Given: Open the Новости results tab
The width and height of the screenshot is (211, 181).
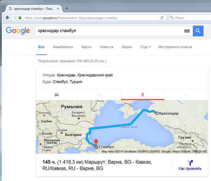Looking at the screenshot, I should pyautogui.click(x=107, y=47).
